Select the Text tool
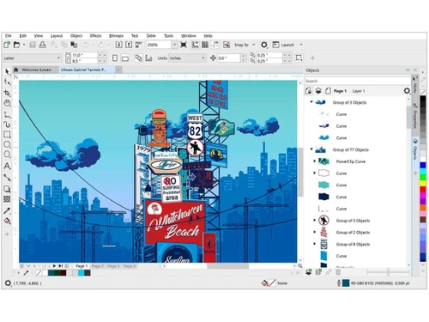The image size is (429, 322). [7, 166]
